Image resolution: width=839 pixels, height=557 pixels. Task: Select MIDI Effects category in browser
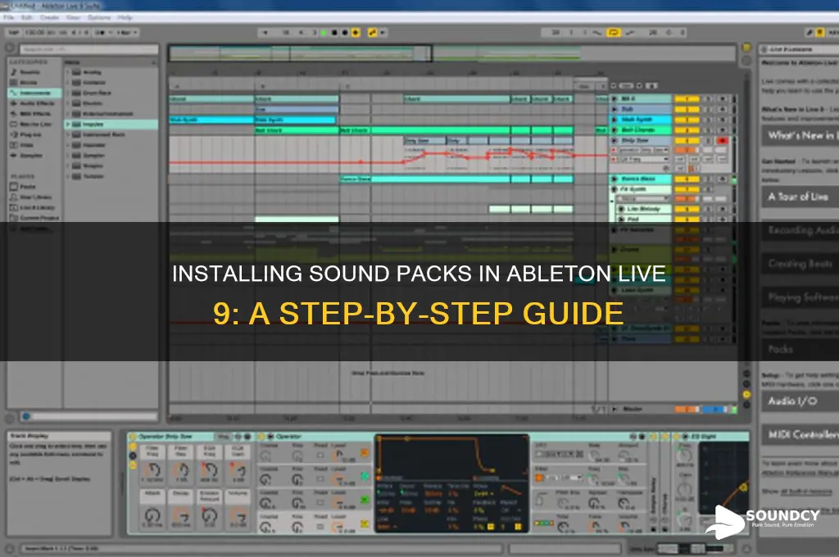coord(34,113)
